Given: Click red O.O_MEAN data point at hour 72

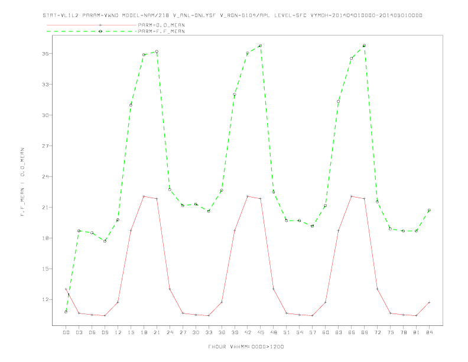Looking at the screenshot, I should click(377, 289).
